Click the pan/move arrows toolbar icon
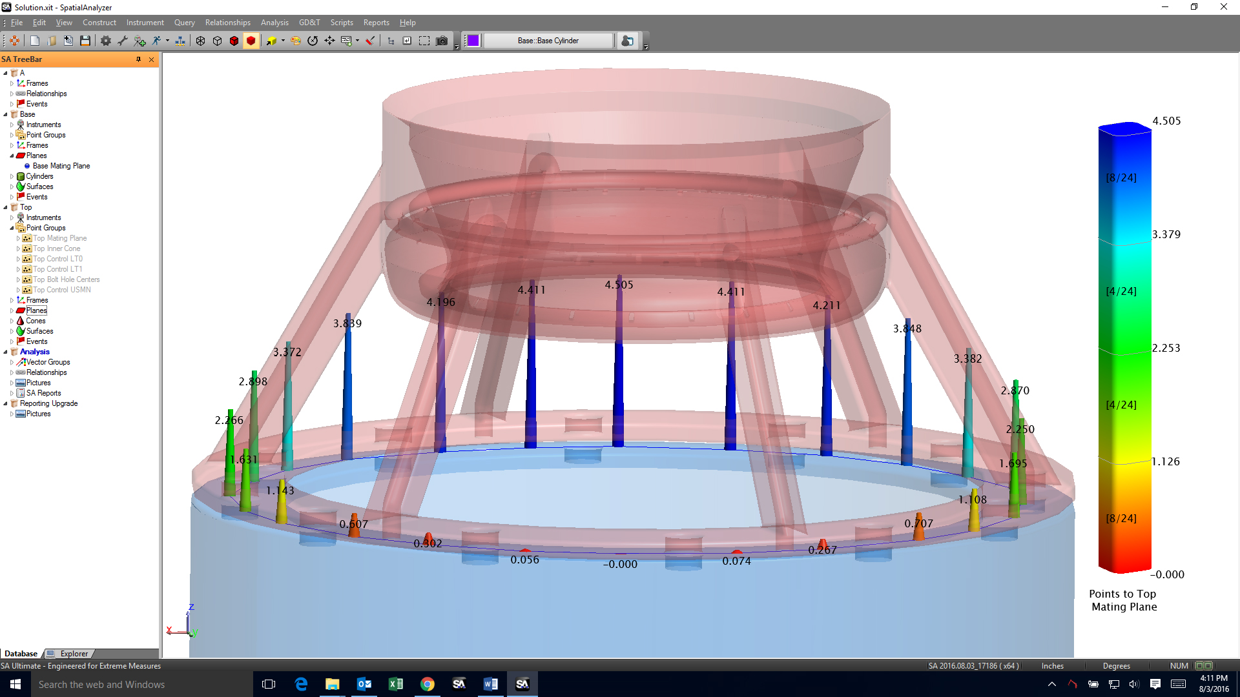This screenshot has width=1240, height=697. pos(329,41)
